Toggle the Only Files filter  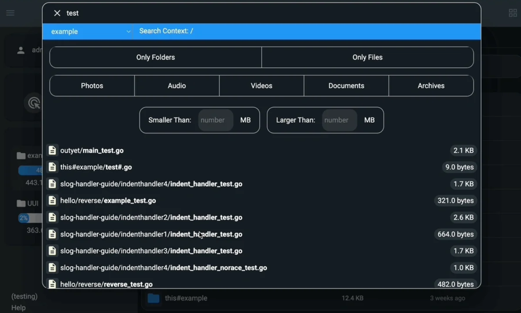tap(367, 57)
